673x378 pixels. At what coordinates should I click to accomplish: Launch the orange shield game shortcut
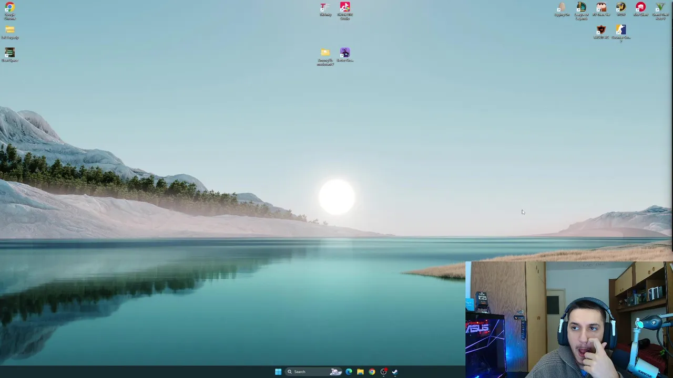pyautogui.click(x=601, y=32)
